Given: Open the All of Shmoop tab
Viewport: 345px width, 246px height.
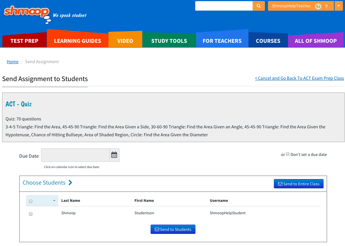Looking at the screenshot, I should (x=316, y=41).
